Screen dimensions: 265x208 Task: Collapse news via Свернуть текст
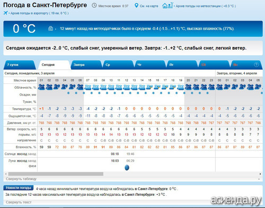click(x=19, y=202)
